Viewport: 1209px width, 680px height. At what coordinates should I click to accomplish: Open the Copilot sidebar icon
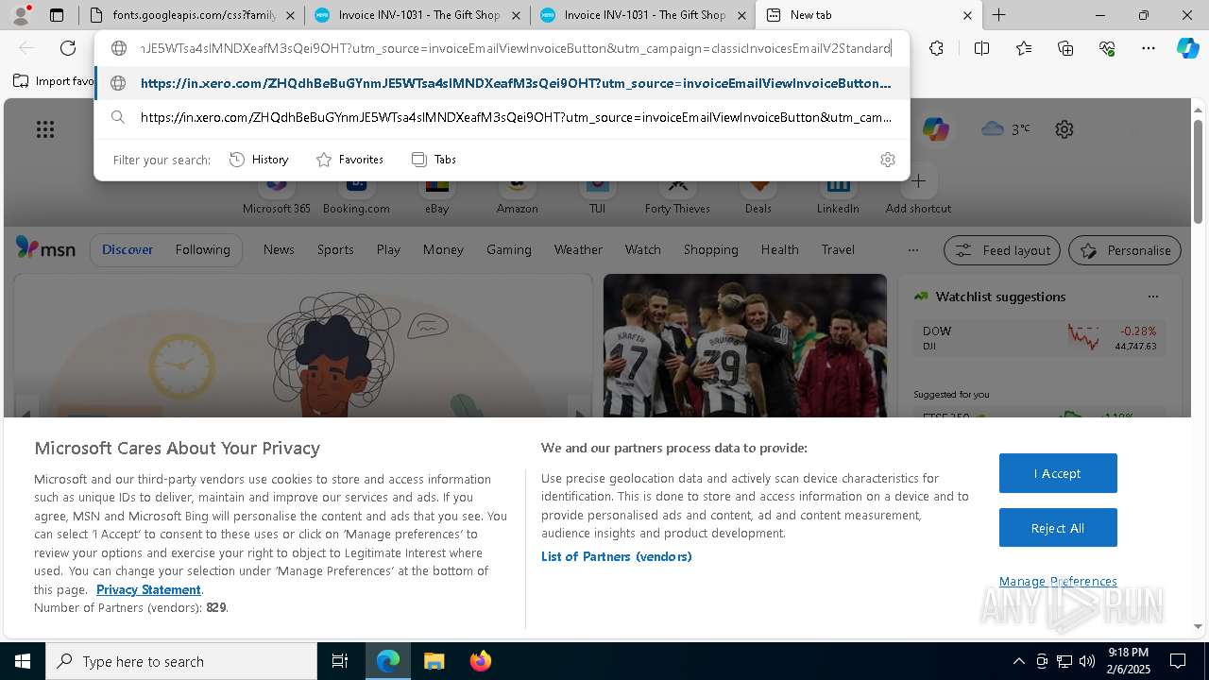pyautogui.click(x=1187, y=48)
